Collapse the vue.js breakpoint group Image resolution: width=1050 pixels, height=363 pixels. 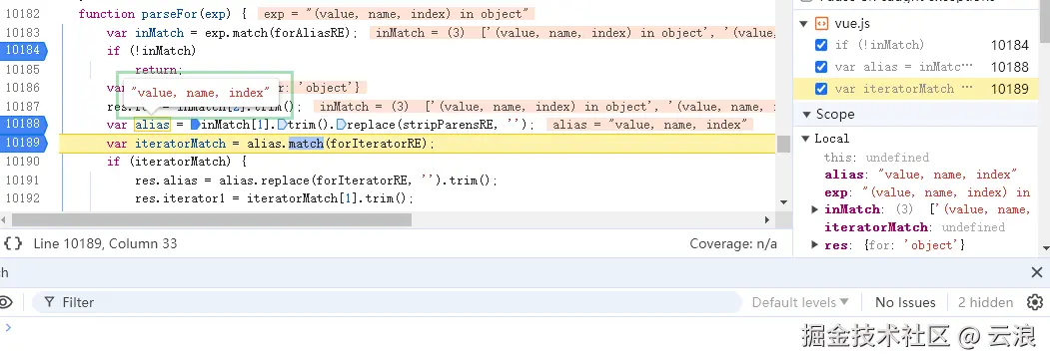point(804,24)
